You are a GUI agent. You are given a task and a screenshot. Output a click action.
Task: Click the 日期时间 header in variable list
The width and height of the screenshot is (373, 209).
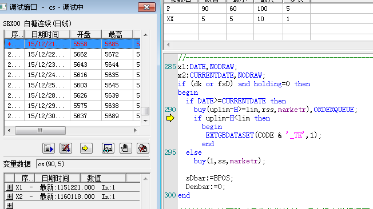57,178
